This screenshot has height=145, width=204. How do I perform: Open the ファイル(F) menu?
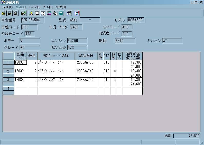point(7,7)
